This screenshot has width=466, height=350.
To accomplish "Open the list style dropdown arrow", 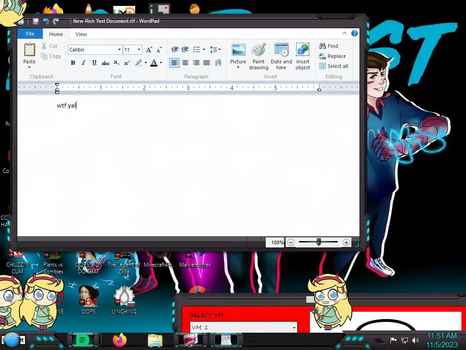I will [204, 49].
